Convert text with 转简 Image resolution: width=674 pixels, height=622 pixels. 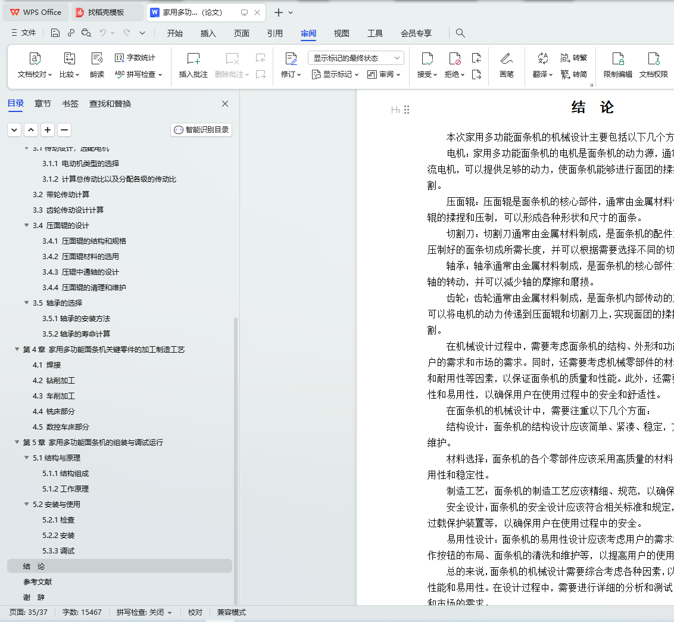click(x=574, y=74)
